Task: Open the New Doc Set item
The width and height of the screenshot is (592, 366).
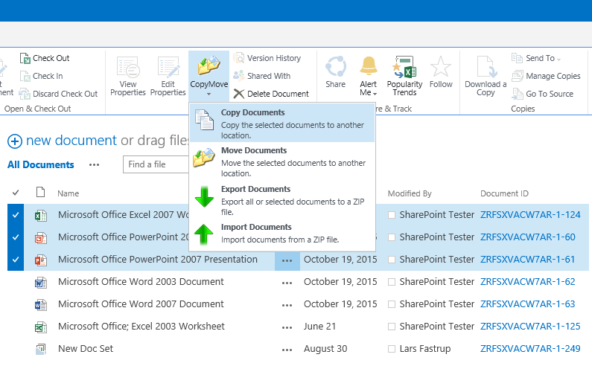Action: pyautogui.click(x=86, y=349)
